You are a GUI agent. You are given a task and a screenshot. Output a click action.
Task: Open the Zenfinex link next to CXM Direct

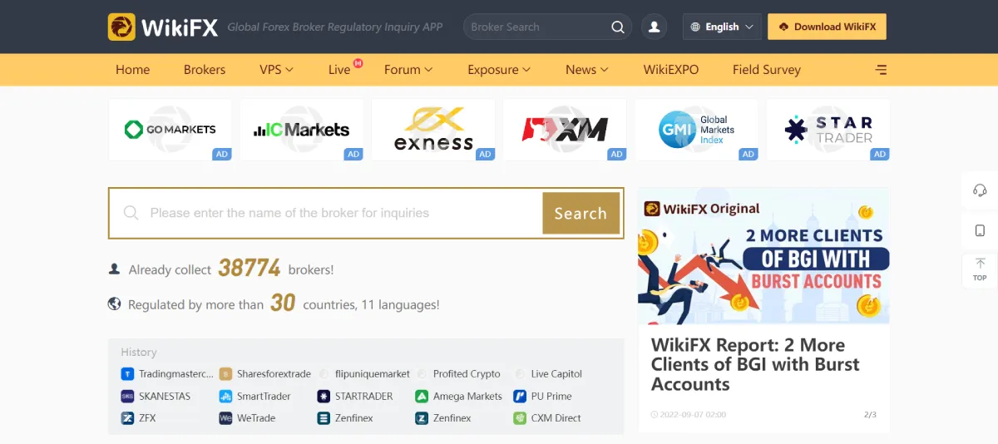click(452, 418)
